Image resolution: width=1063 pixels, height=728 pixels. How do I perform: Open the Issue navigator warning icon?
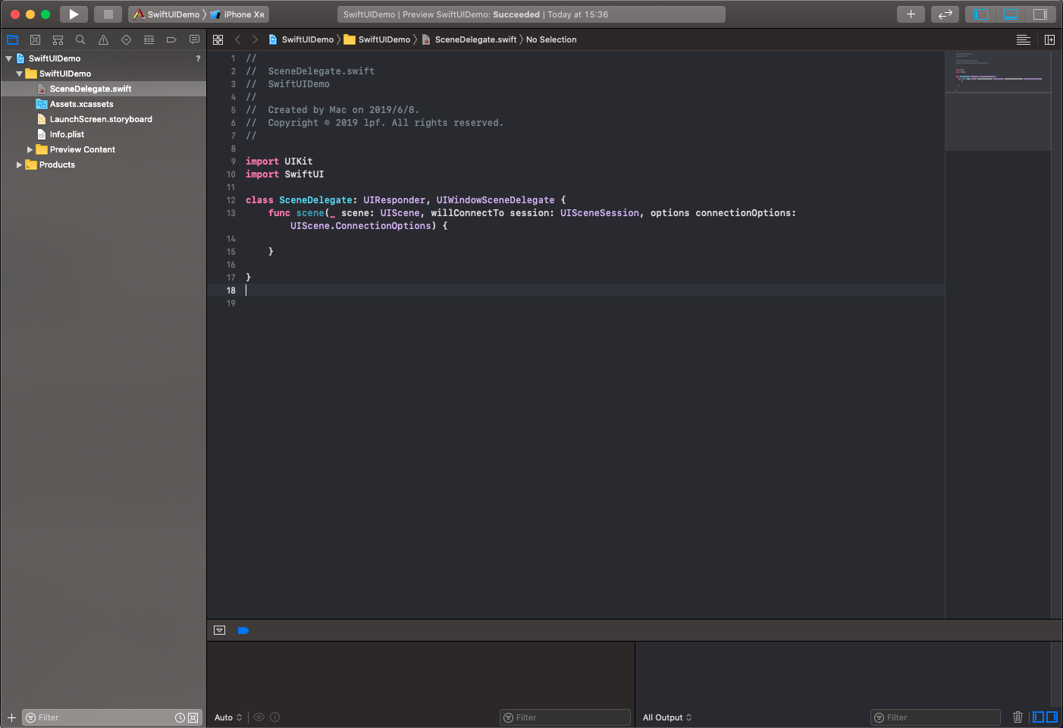[x=103, y=39]
